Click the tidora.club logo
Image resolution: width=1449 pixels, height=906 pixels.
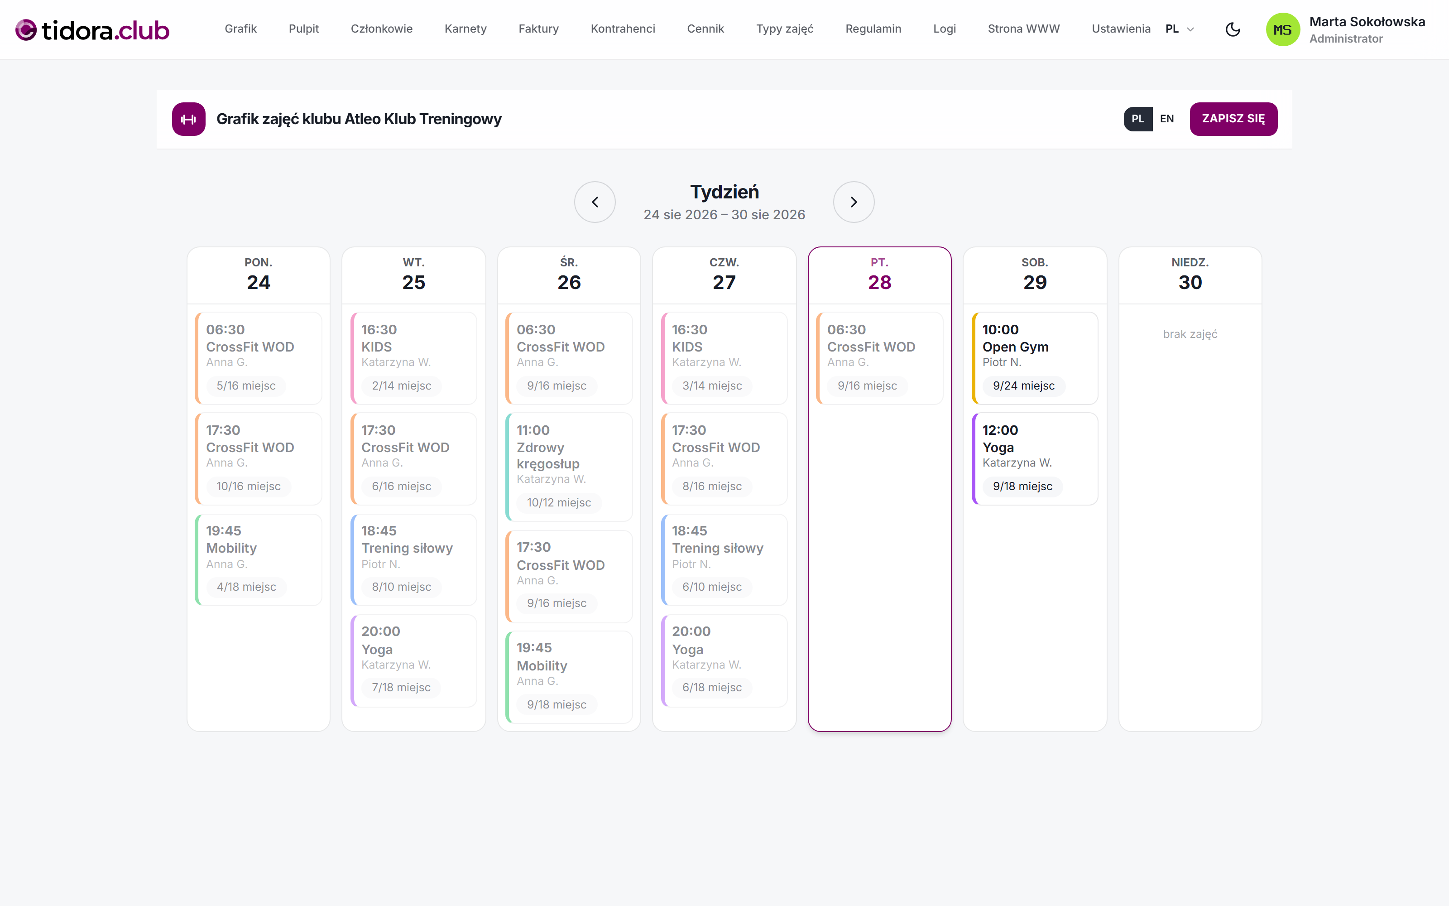click(x=92, y=29)
